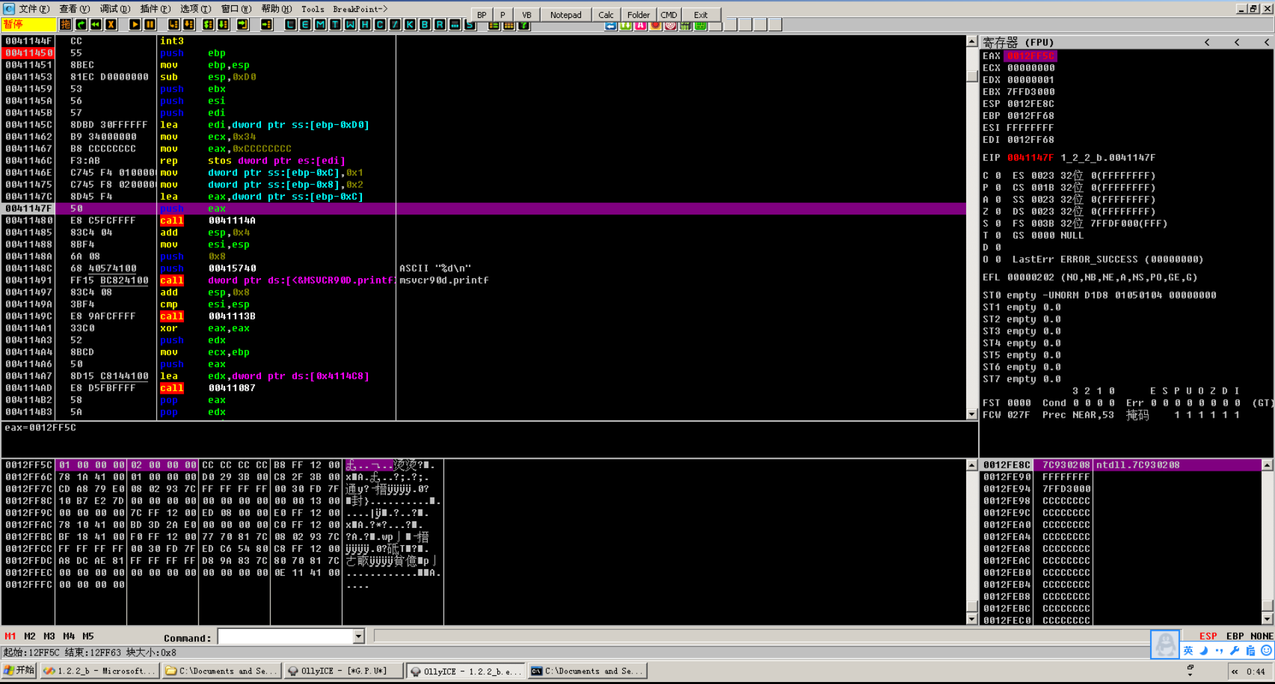The height and width of the screenshot is (684, 1275).
Task: Click the blue arrow plugin toolbar icon
Action: [x=610, y=25]
